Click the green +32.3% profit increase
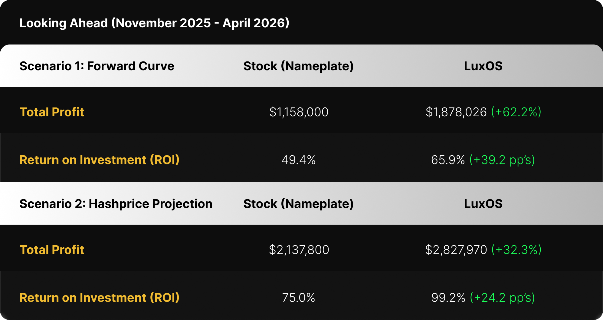 tap(516, 250)
